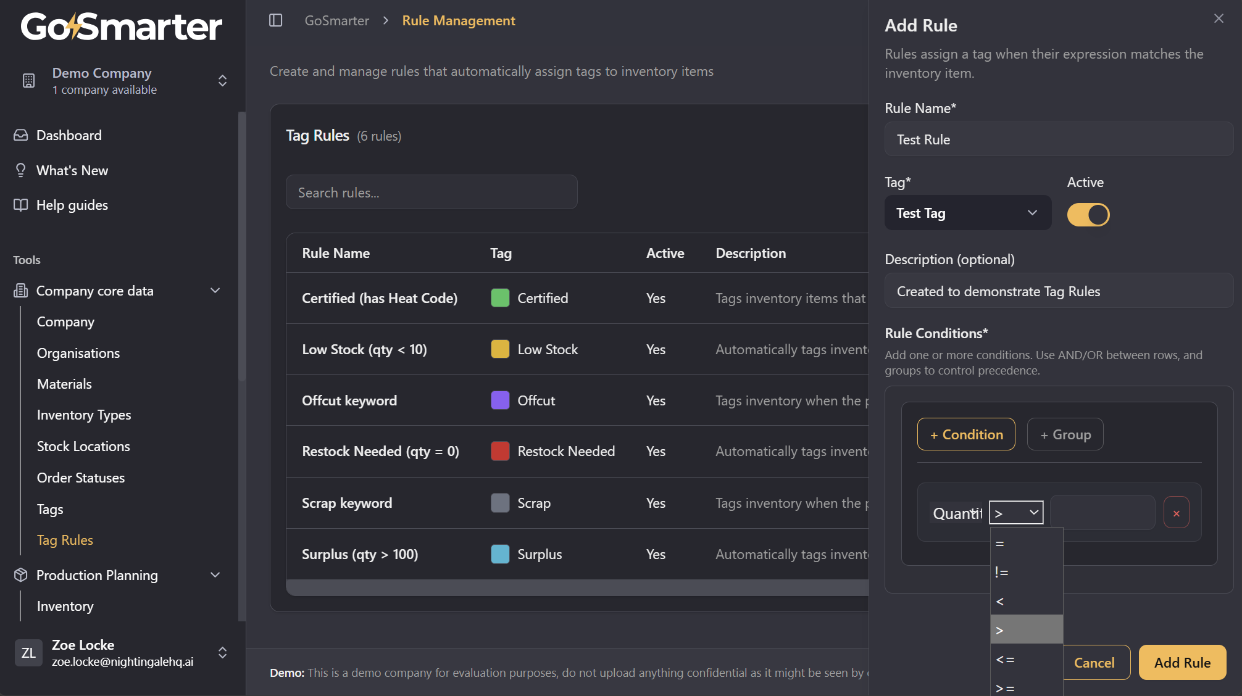Click the What's New lightbulb icon
The height and width of the screenshot is (696, 1242).
[x=21, y=170]
